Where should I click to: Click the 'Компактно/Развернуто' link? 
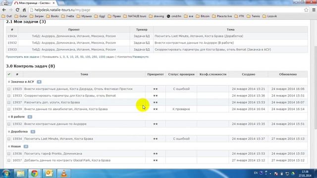pyautogui.click(x=133, y=57)
